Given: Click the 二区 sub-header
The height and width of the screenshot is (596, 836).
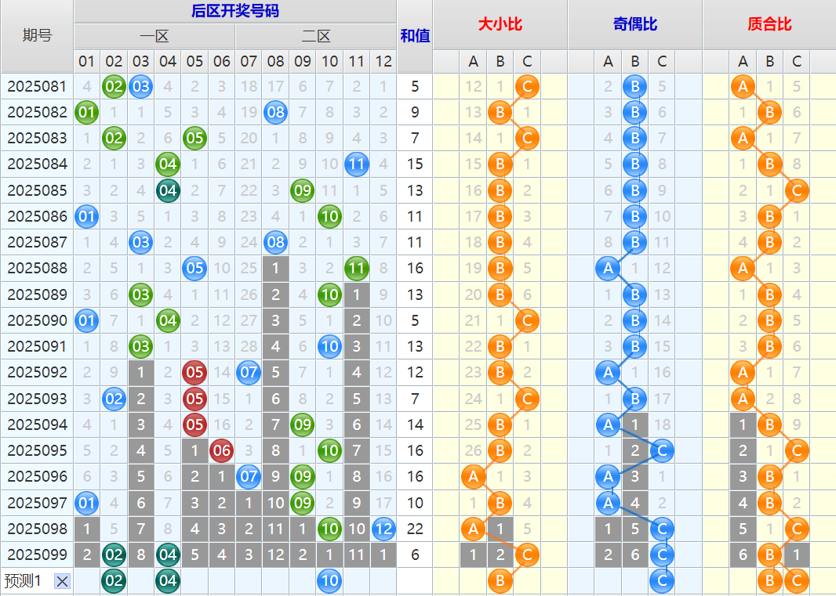Looking at the screenshot, I should pyautogui.click(x=316, y=36).
